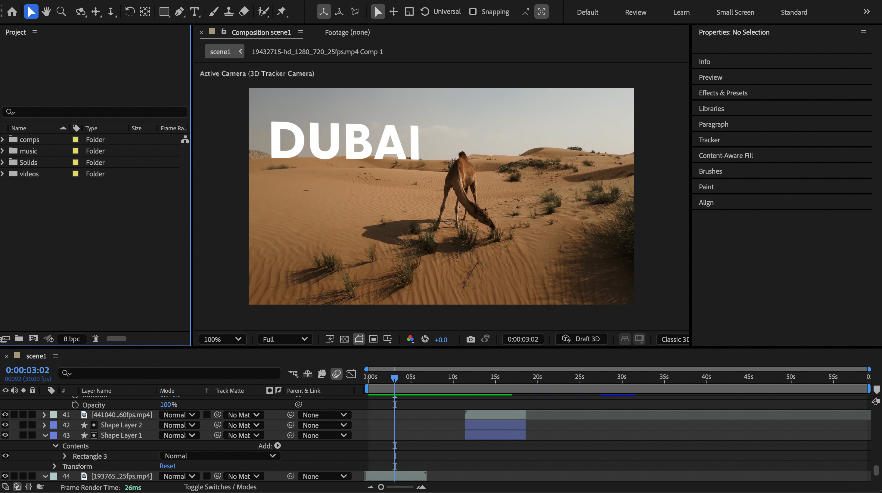The image size is (882, 493).
Task: Enable the Snapping checkbox
Action: [473, 12]
